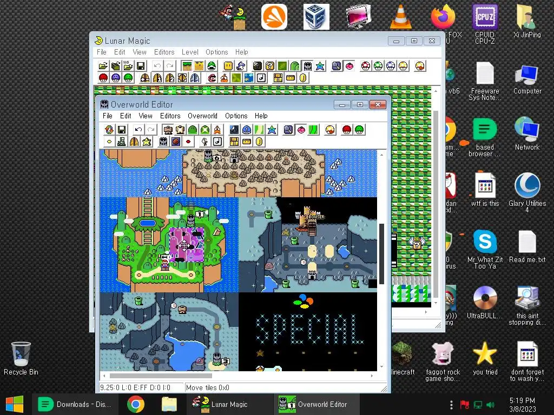The height and width of the screenshot is (415, 554).
Task: Click the open level number 105 icon
Action: click(128, 66)
